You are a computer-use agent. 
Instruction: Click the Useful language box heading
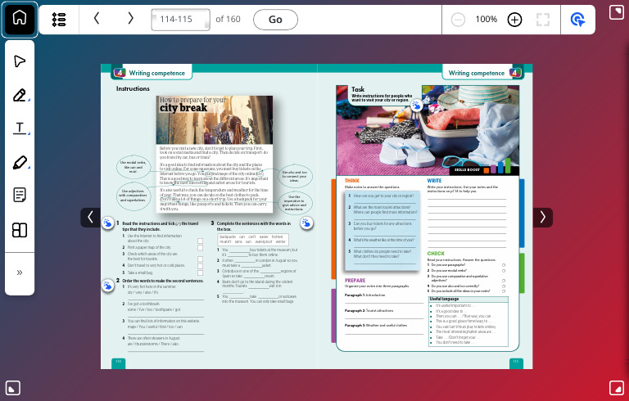tap(444, 300)
